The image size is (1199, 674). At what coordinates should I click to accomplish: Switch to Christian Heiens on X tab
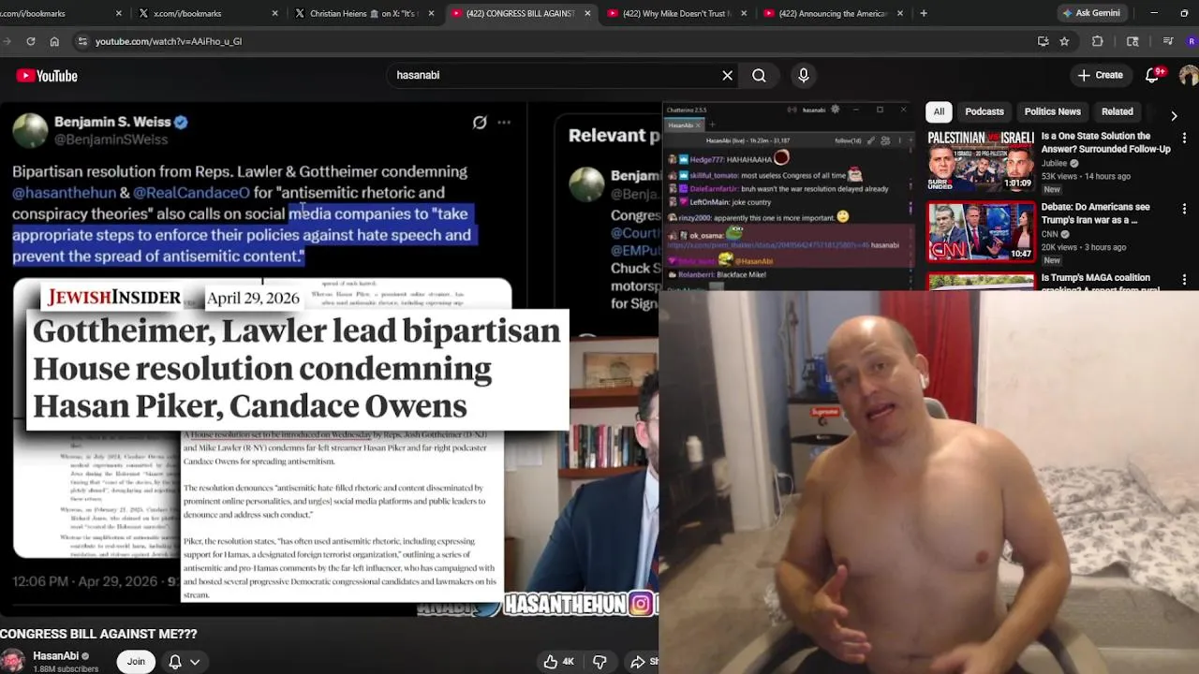365,13
